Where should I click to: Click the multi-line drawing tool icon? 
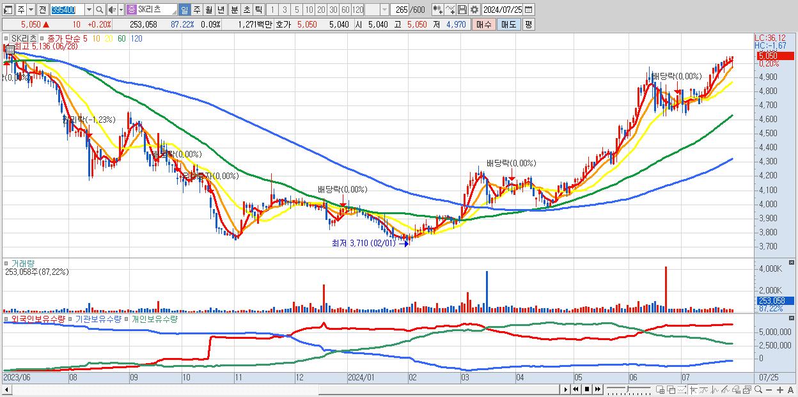pyautogui.click(x=726, y=390)
